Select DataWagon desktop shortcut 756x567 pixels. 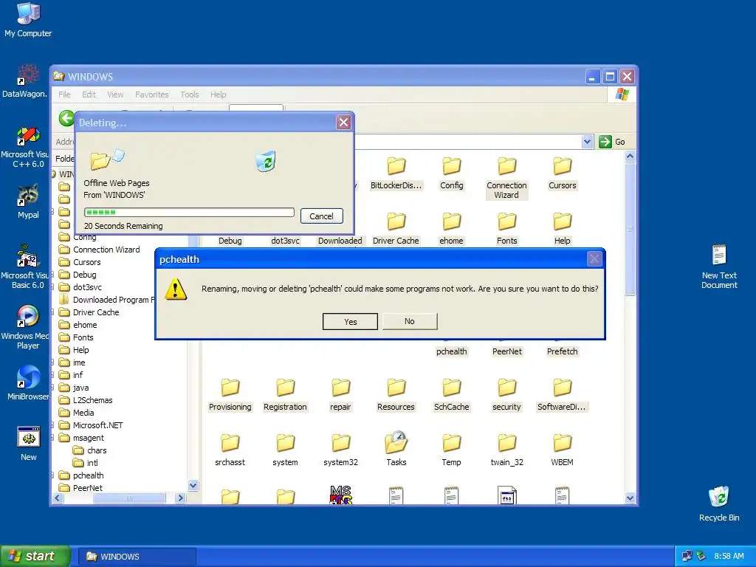(24, 81)
